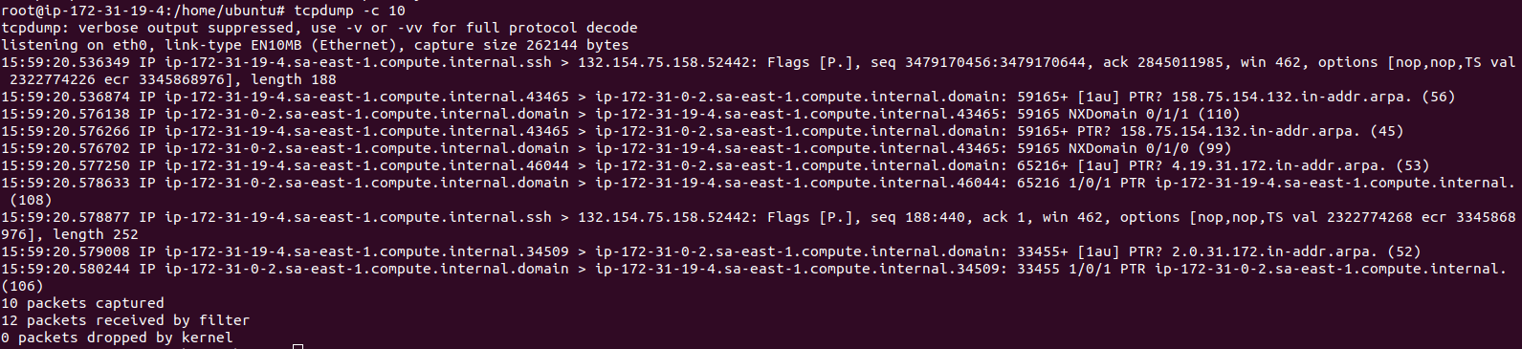The height and width of the screenshot is (349, 1522).
Task: Click the 'NXDomain 0/1/0 (99)' response
Action: pos(1153,148)
